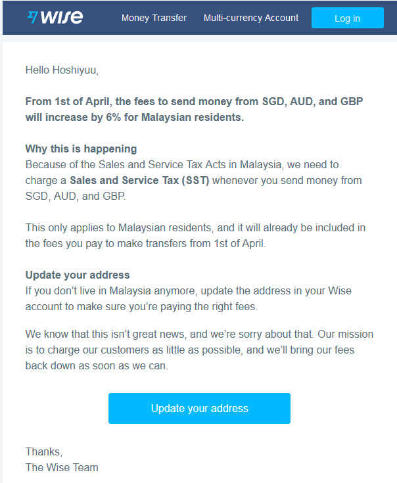Click The Wise Team signature
The width and height of the screenshot is (397, 483).
coord(62,467)
